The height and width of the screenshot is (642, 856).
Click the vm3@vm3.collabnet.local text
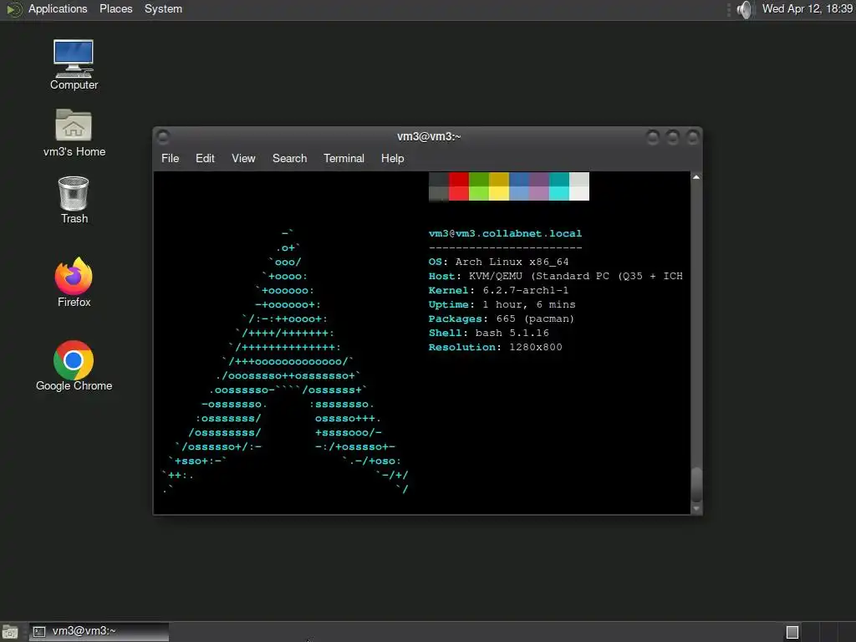[505, 234]
